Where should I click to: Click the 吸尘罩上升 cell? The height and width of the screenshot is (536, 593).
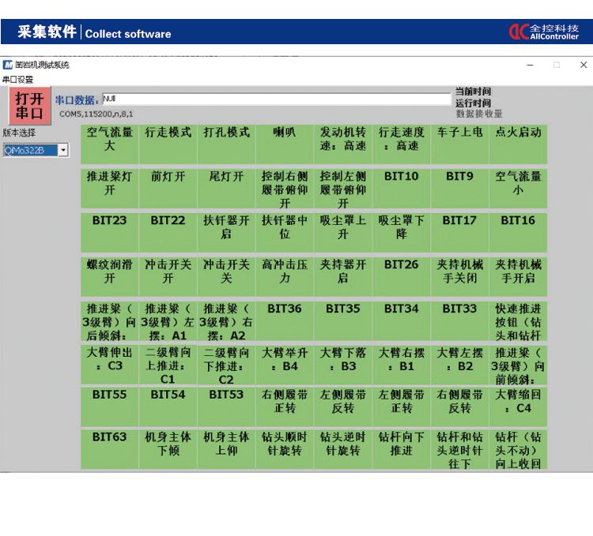[x=343, y=232]
